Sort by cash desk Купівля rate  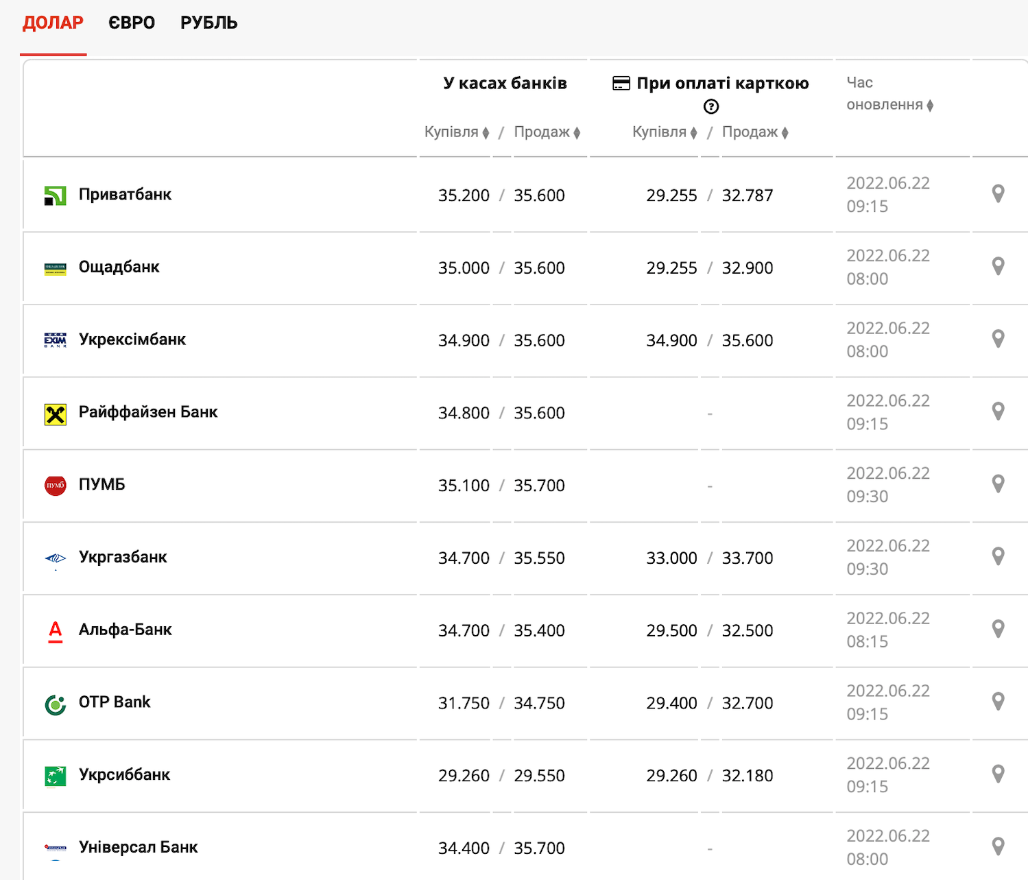(457, 132)
